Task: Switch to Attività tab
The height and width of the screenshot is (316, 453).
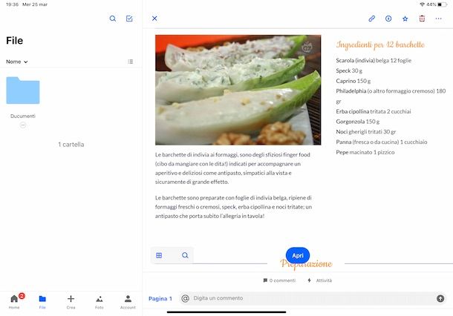Action: [x=320, y=280]
